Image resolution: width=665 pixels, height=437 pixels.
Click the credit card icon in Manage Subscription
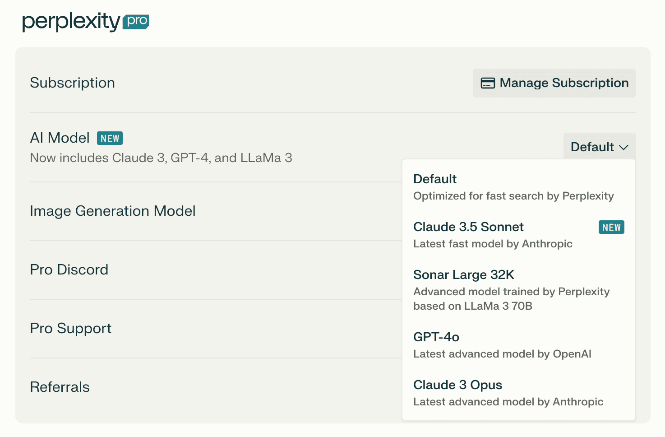(x=488, y=83)
